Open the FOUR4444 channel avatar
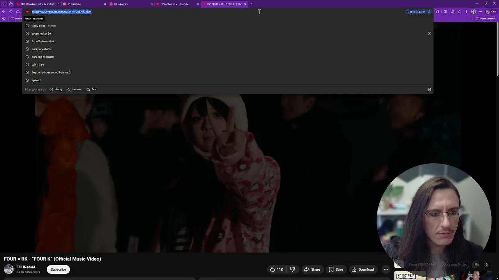The image size is (499, 280). click(x=9, y=269)
